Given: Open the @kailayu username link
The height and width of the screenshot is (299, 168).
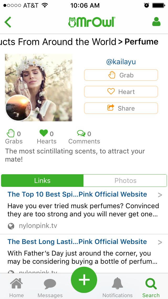Looking at the screenshot, I should click(x=121, y=62).
